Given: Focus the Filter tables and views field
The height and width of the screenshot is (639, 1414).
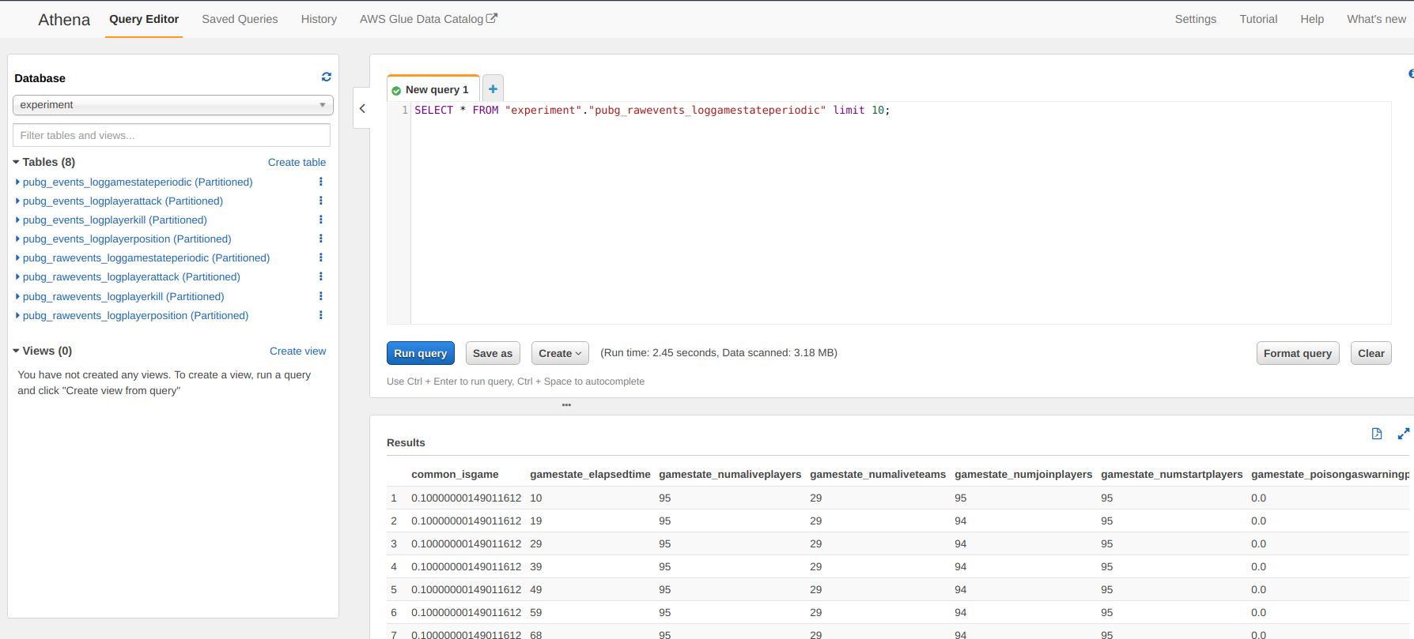Looking at the screenshot, I should [172, 135].
